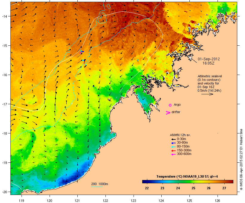Click the cyan 80-150m arrow legend icon
This screenshot has width=245, height=203.
(x=173, y=147)
